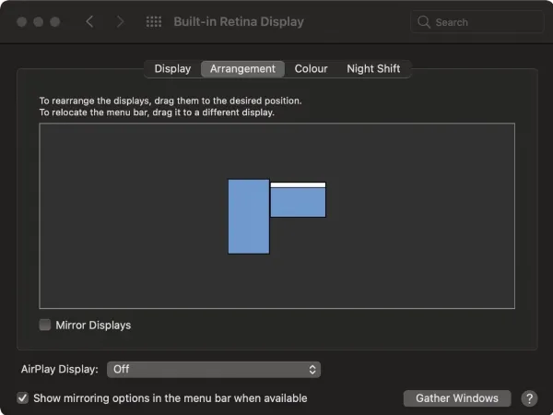Enable the Mirror Displays checkbox

[x=45, y=325]
